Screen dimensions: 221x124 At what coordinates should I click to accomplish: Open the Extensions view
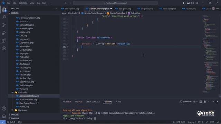coord(4,41)
